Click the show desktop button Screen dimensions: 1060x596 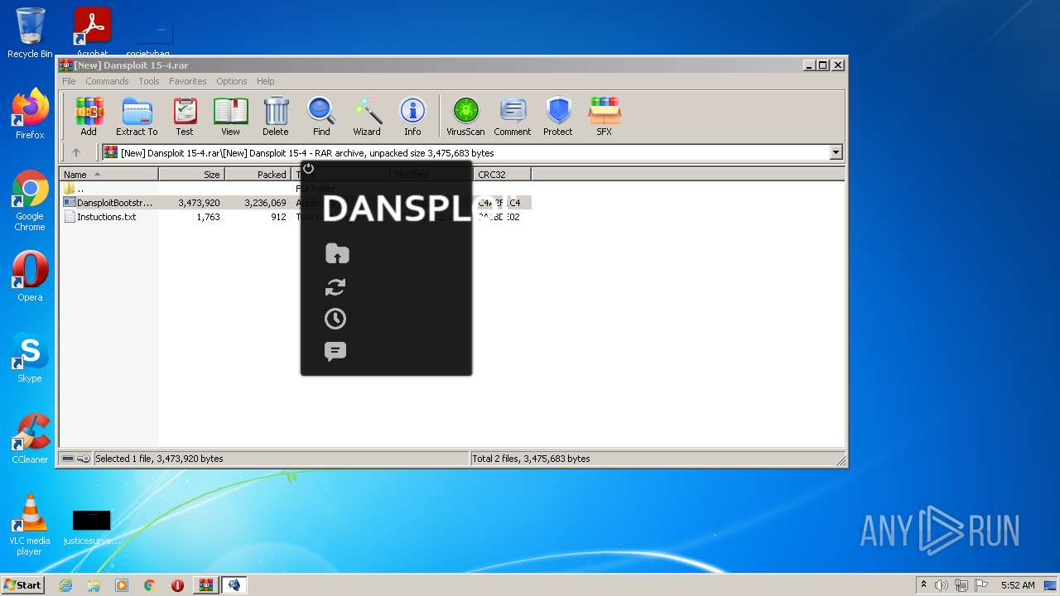tap(1051, 585)
